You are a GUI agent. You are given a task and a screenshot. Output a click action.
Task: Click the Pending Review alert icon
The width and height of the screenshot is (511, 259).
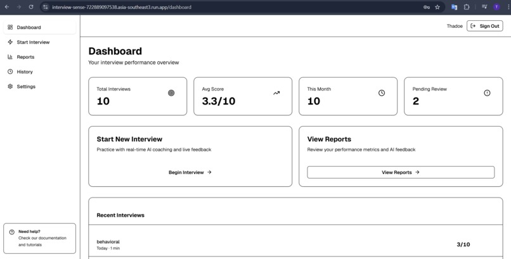[487, 93]
